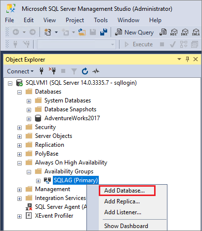Open the File menu

(9, 20)
